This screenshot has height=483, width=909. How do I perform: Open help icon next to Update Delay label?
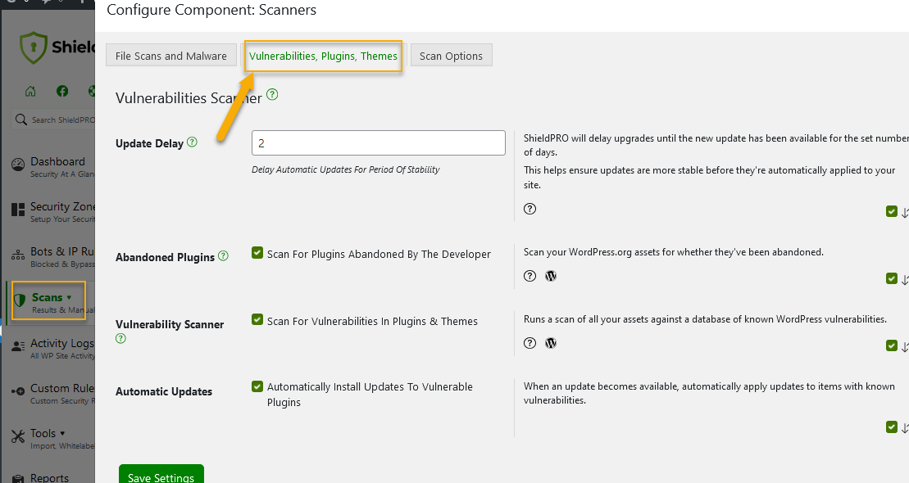click(193, 142)
